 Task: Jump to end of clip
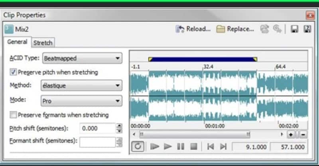coord(223,146)
